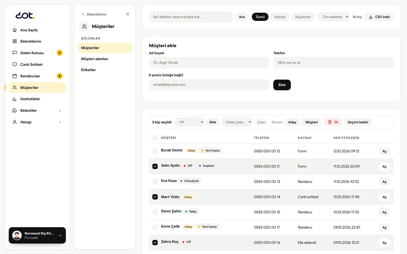407x254 pixels.
Task: Open Ece Kaya with Aç button
Action: pos(384,182)
